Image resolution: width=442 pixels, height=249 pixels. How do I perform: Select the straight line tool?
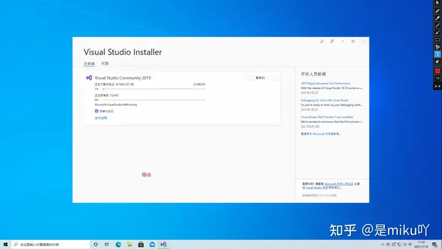coord(437,25)
